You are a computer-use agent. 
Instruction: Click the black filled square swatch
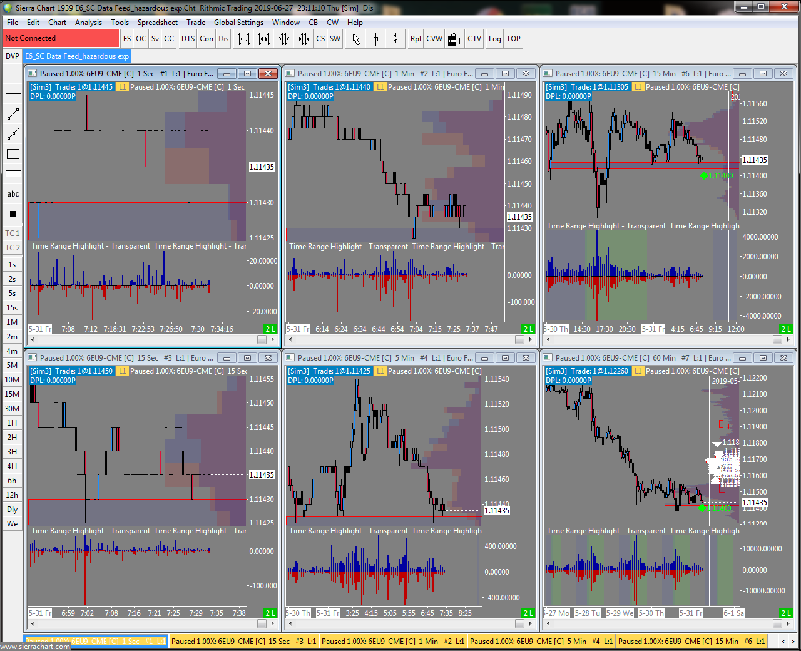[x=13, y=214]
